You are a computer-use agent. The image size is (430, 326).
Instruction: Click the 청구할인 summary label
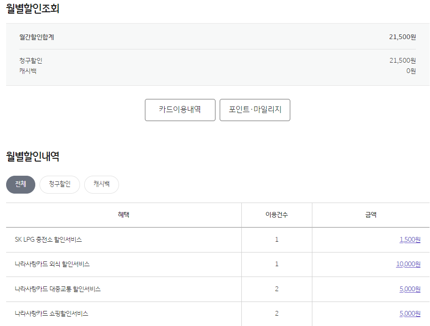pyautogui.click(x=31, y=60)
